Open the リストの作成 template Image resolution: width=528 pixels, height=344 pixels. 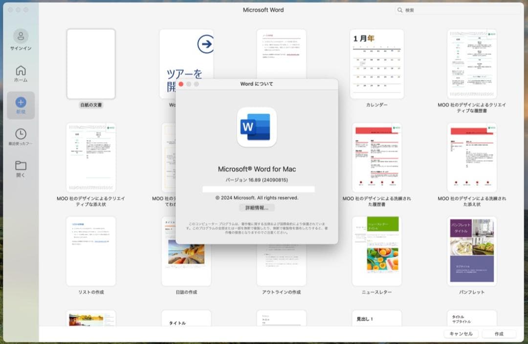pos(90,251)
